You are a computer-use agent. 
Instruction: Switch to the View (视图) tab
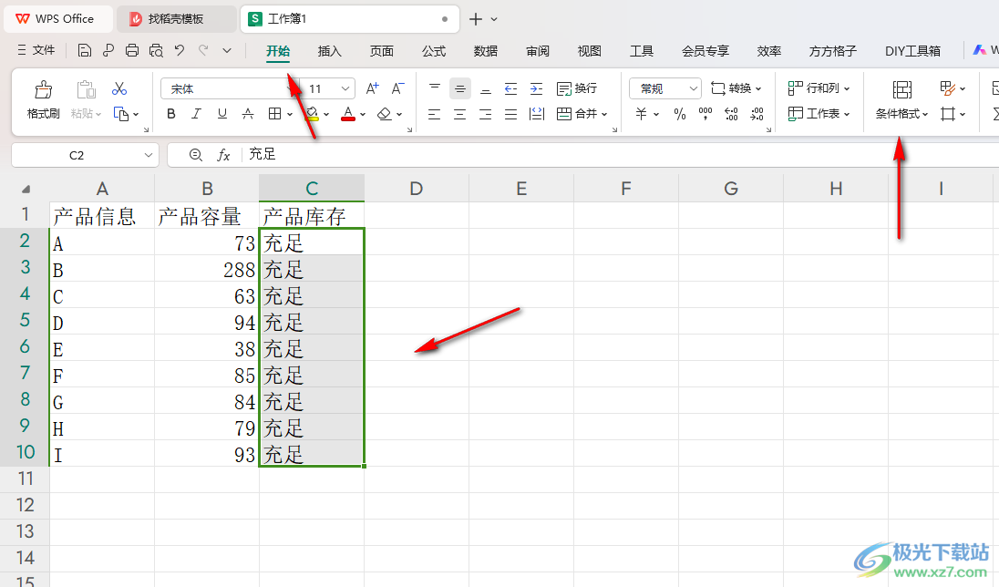pos(590,51)
